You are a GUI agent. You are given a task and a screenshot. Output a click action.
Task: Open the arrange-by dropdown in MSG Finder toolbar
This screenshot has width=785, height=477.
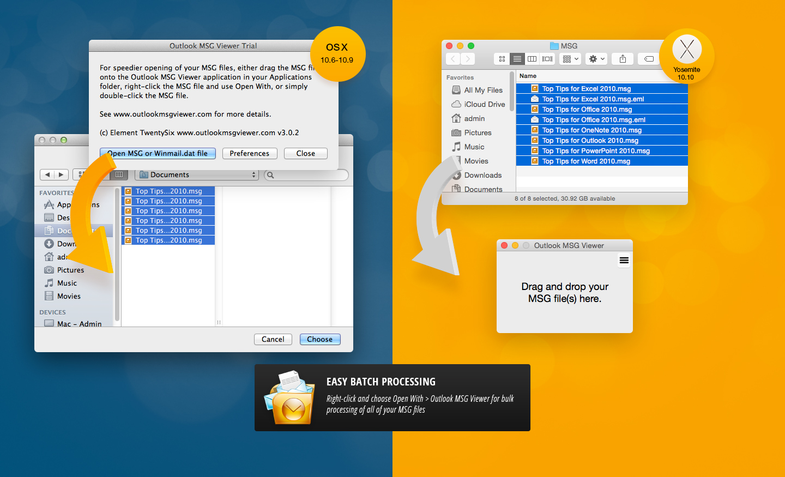click(x=571, y=59)
